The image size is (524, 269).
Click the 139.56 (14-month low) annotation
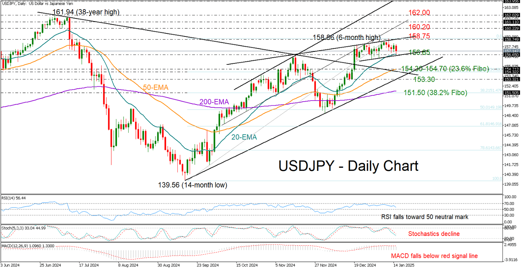click(192, 185)
